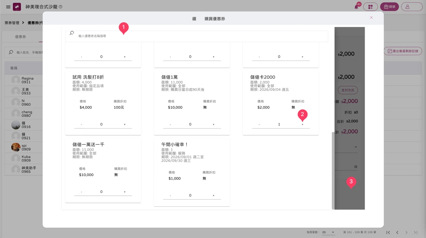426x238 pixels.
Task: Increase quantity of 儲值1萬 coupon
Action: [x=213, y=124]
